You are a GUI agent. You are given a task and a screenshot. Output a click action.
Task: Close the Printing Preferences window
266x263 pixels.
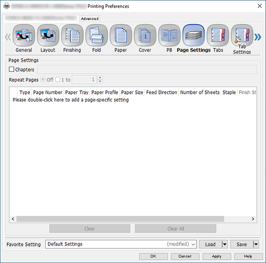tap(260, 6)
